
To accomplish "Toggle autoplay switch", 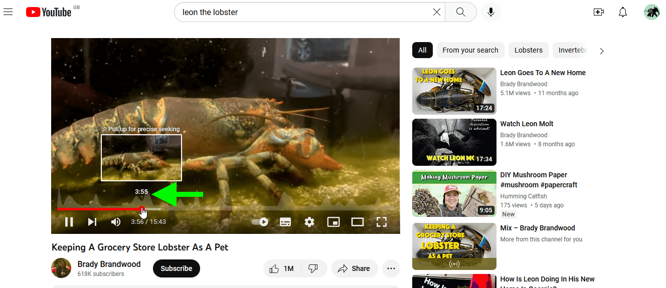I will tap(260, 221).
